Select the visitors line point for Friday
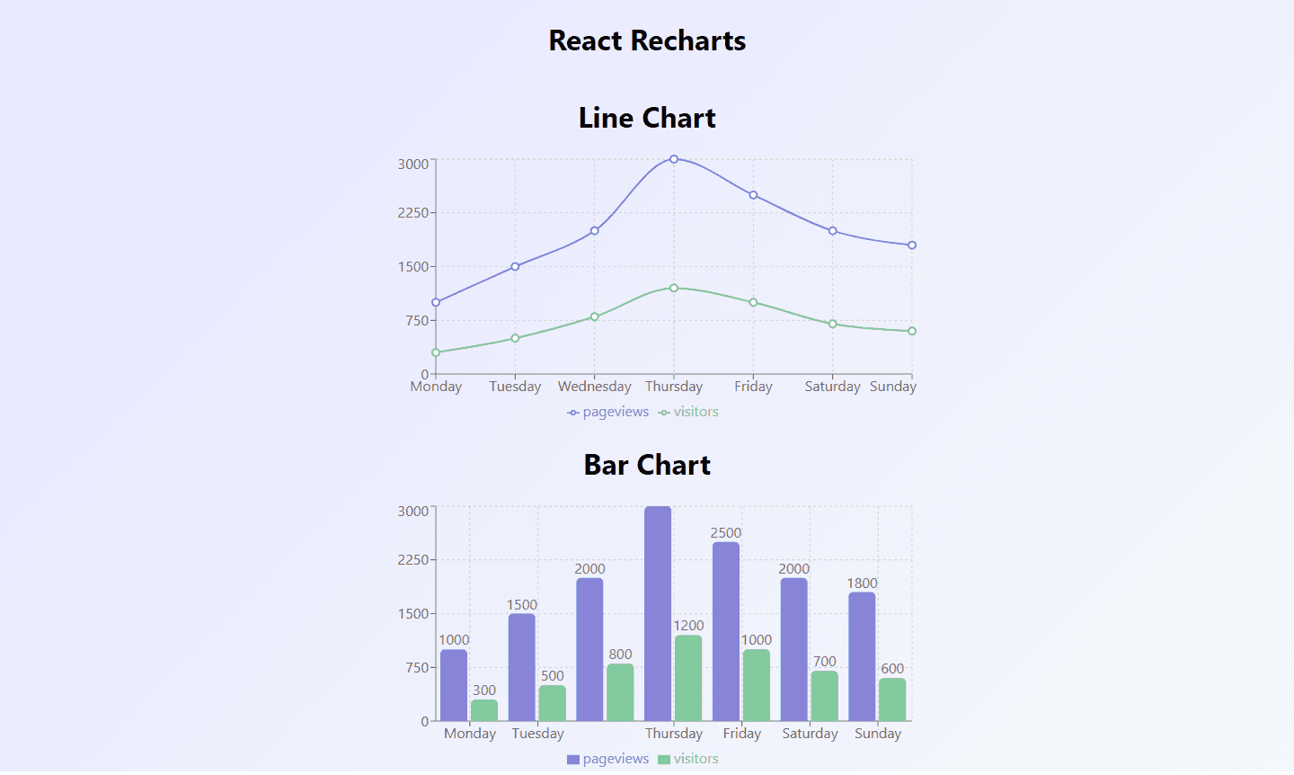Image resolution: width=1294 pixels, height=775 pixels. pyautogui.click(x=753, y=303)
